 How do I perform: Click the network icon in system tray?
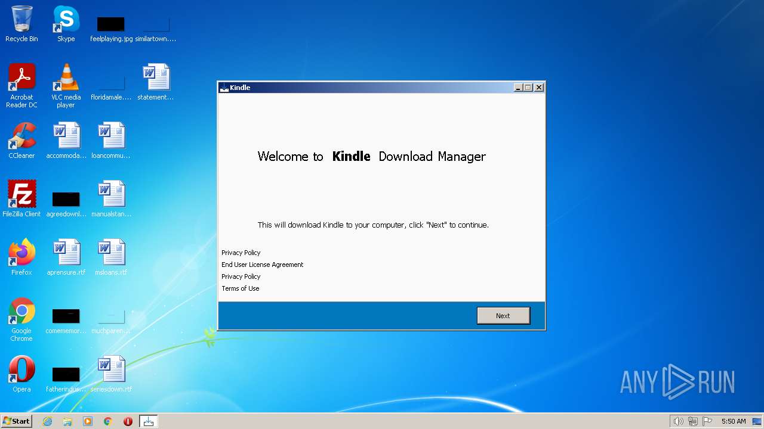[693, 421]
